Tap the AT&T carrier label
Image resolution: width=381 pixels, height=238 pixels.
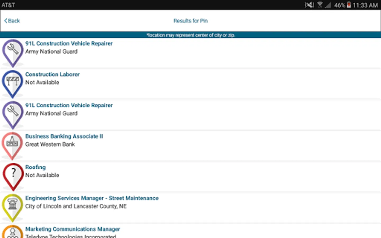(8, 5)
